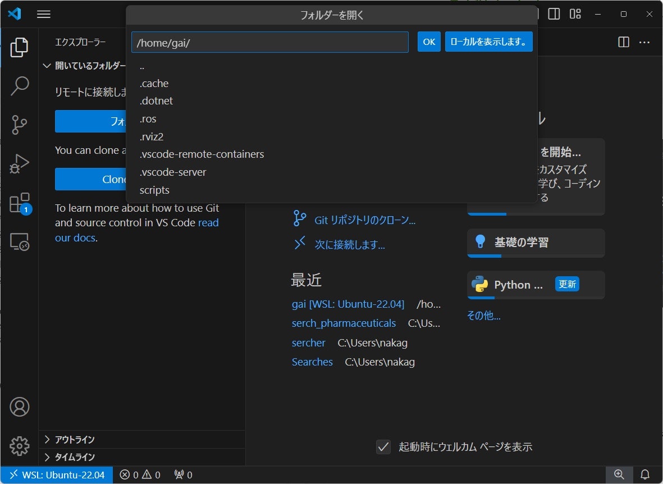Image resolution: width=663 pixels, height=484 pixels.
Task: Click the 更新 badge on Python card
Action: (567, 284)
